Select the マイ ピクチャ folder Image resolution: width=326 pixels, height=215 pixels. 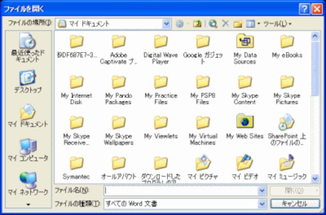coord(203,167)
